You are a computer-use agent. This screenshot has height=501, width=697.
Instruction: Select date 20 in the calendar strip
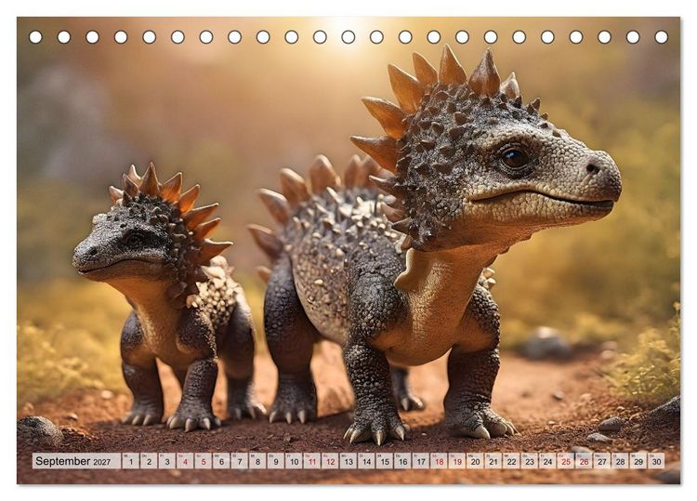[x=475, y=461]
